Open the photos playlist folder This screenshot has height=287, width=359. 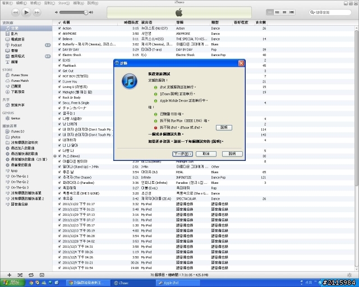click(15, 137)
